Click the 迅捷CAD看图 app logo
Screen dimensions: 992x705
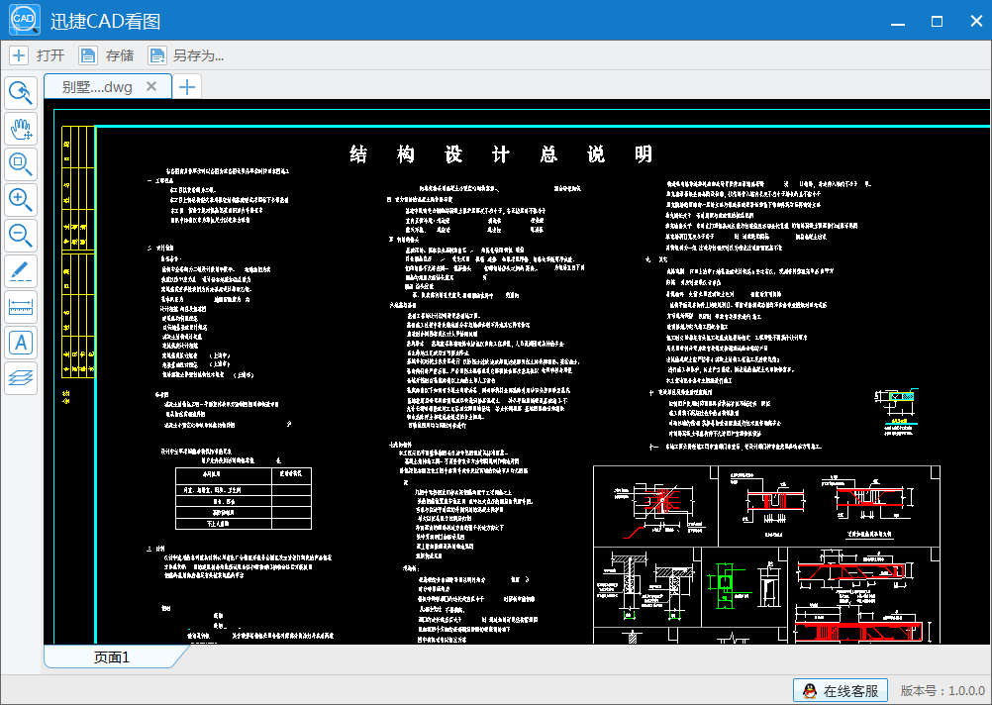[x=25, y=20]
